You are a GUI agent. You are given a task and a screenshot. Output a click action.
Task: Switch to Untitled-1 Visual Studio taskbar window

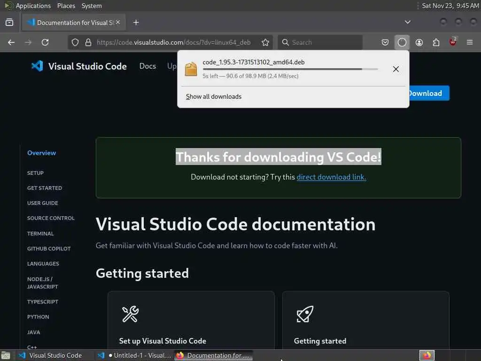tap(134, 355)
